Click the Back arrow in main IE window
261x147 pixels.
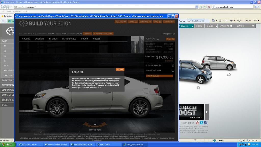pos(3,7)
